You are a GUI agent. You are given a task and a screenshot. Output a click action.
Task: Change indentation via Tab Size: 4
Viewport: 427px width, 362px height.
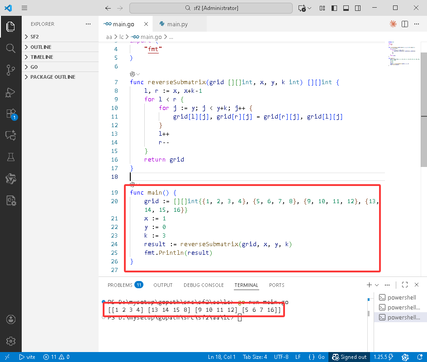pos(255,357)
